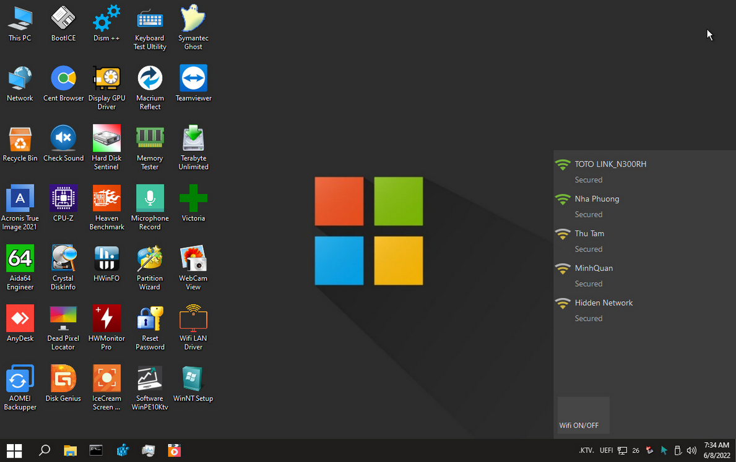Open AOMEI Backupper

pyautogui.click(x=20, y=388)
